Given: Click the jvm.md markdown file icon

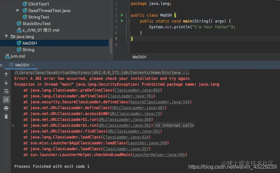Looking at the screenshot, I should pyautogui.click(x=7, y=56).
